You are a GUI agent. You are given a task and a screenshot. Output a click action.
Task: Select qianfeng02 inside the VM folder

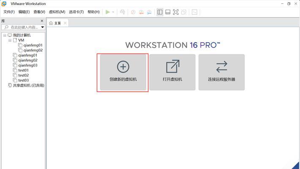pos(33,50)
